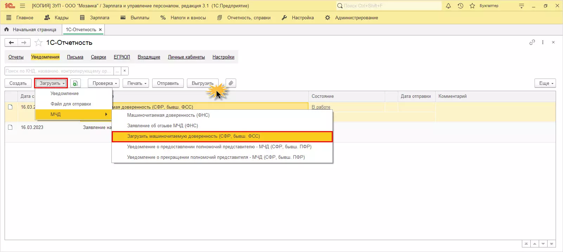Open the Главное section

(20, 18)
